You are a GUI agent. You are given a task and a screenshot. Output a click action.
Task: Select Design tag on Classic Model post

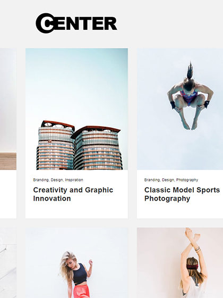pyautogui.click(x=168, y=180)
